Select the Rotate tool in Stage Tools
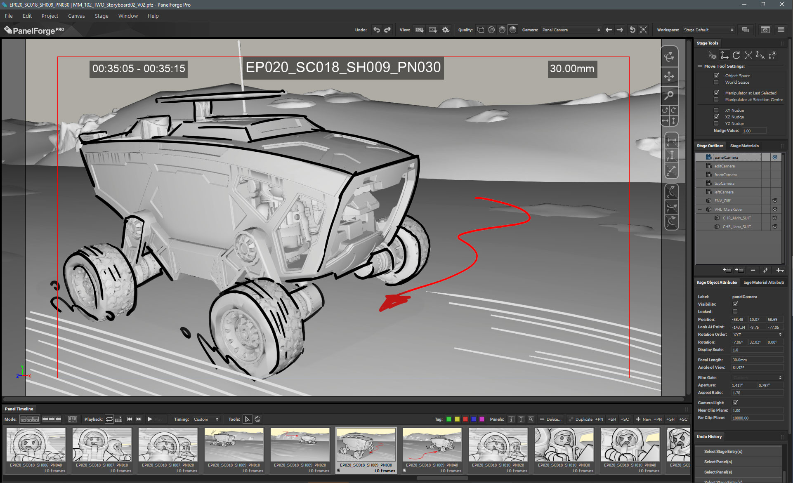The height and width of the screenshot is (483, 793). (736, 55)
